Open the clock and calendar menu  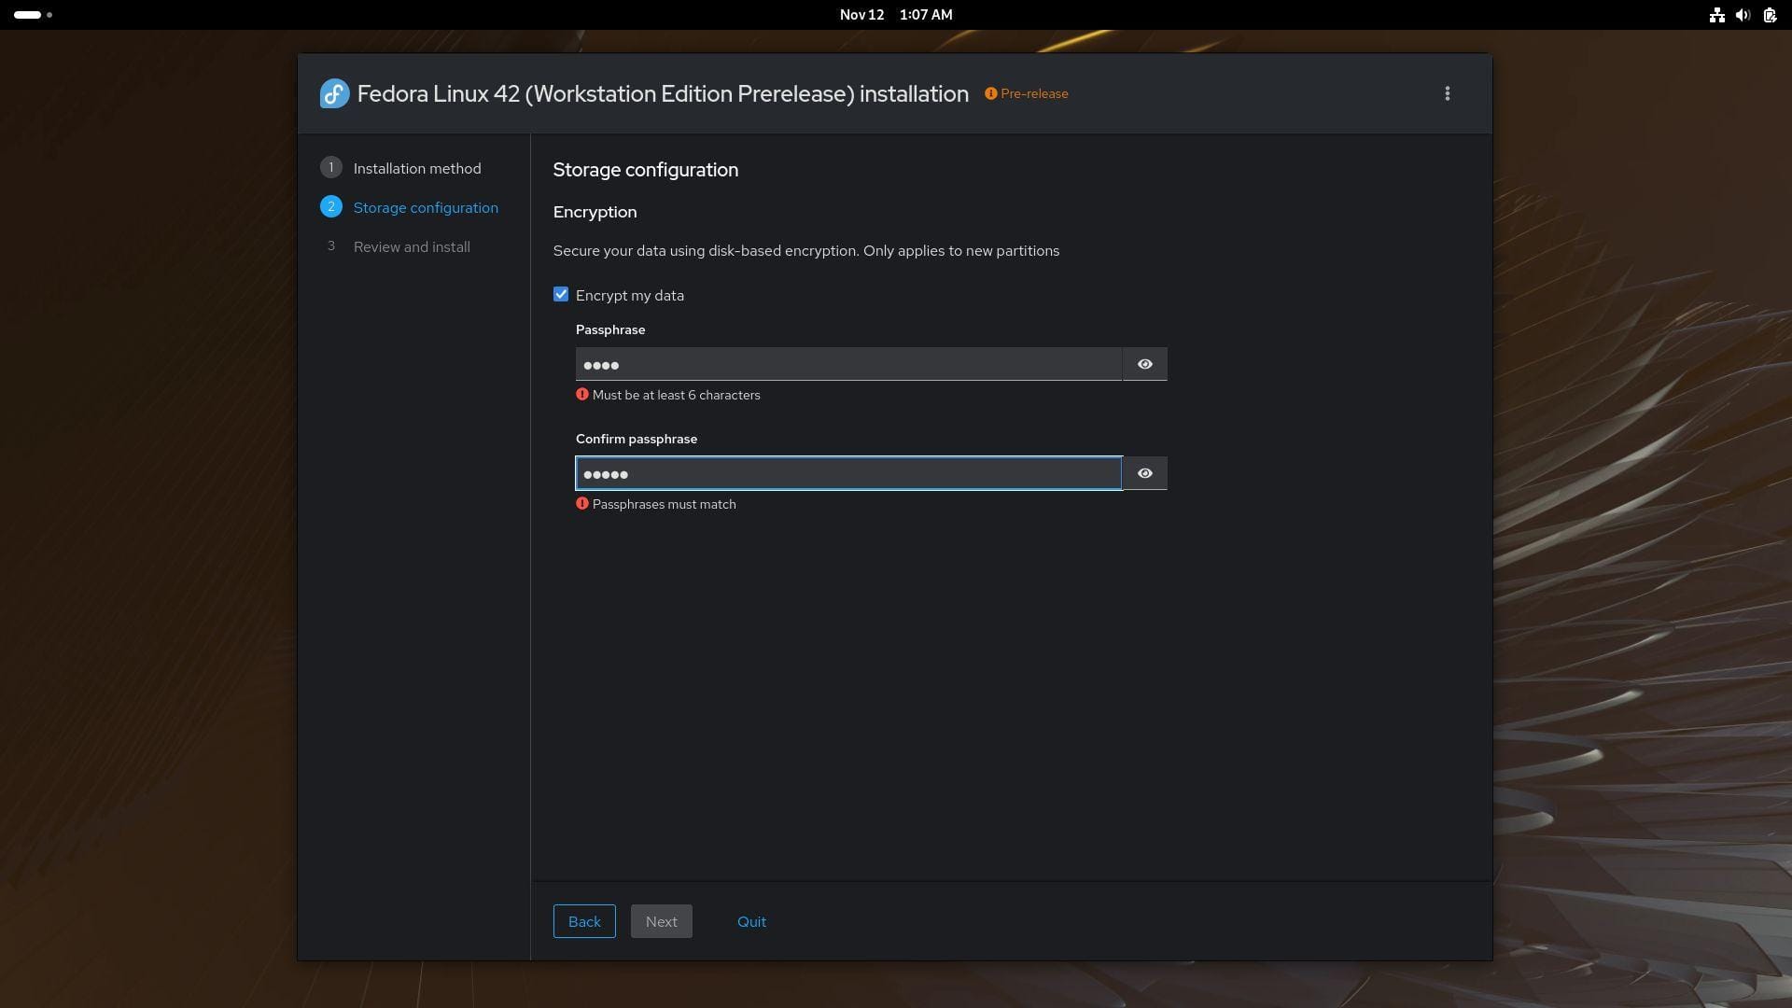[895, 15]
